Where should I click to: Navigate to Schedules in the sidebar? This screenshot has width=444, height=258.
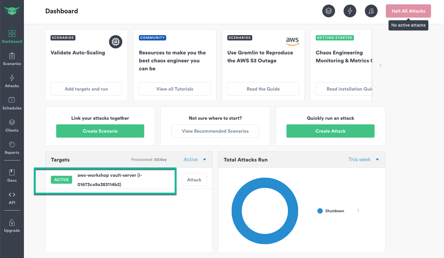click(x=12, y=103)
